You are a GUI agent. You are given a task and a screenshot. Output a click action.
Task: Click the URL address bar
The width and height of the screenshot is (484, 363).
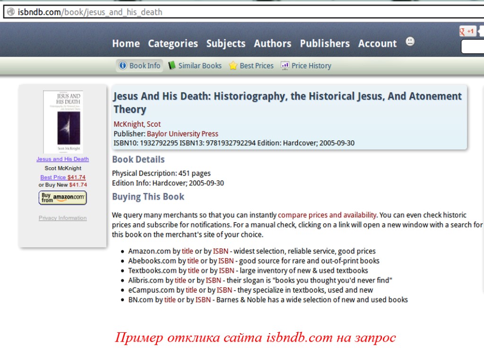point(244,12)
